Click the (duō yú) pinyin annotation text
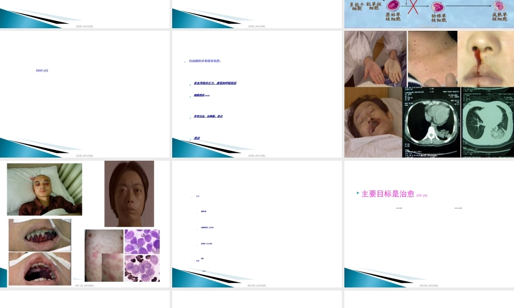The height and width of the screenshot is (308, 514). pos(43,70)
